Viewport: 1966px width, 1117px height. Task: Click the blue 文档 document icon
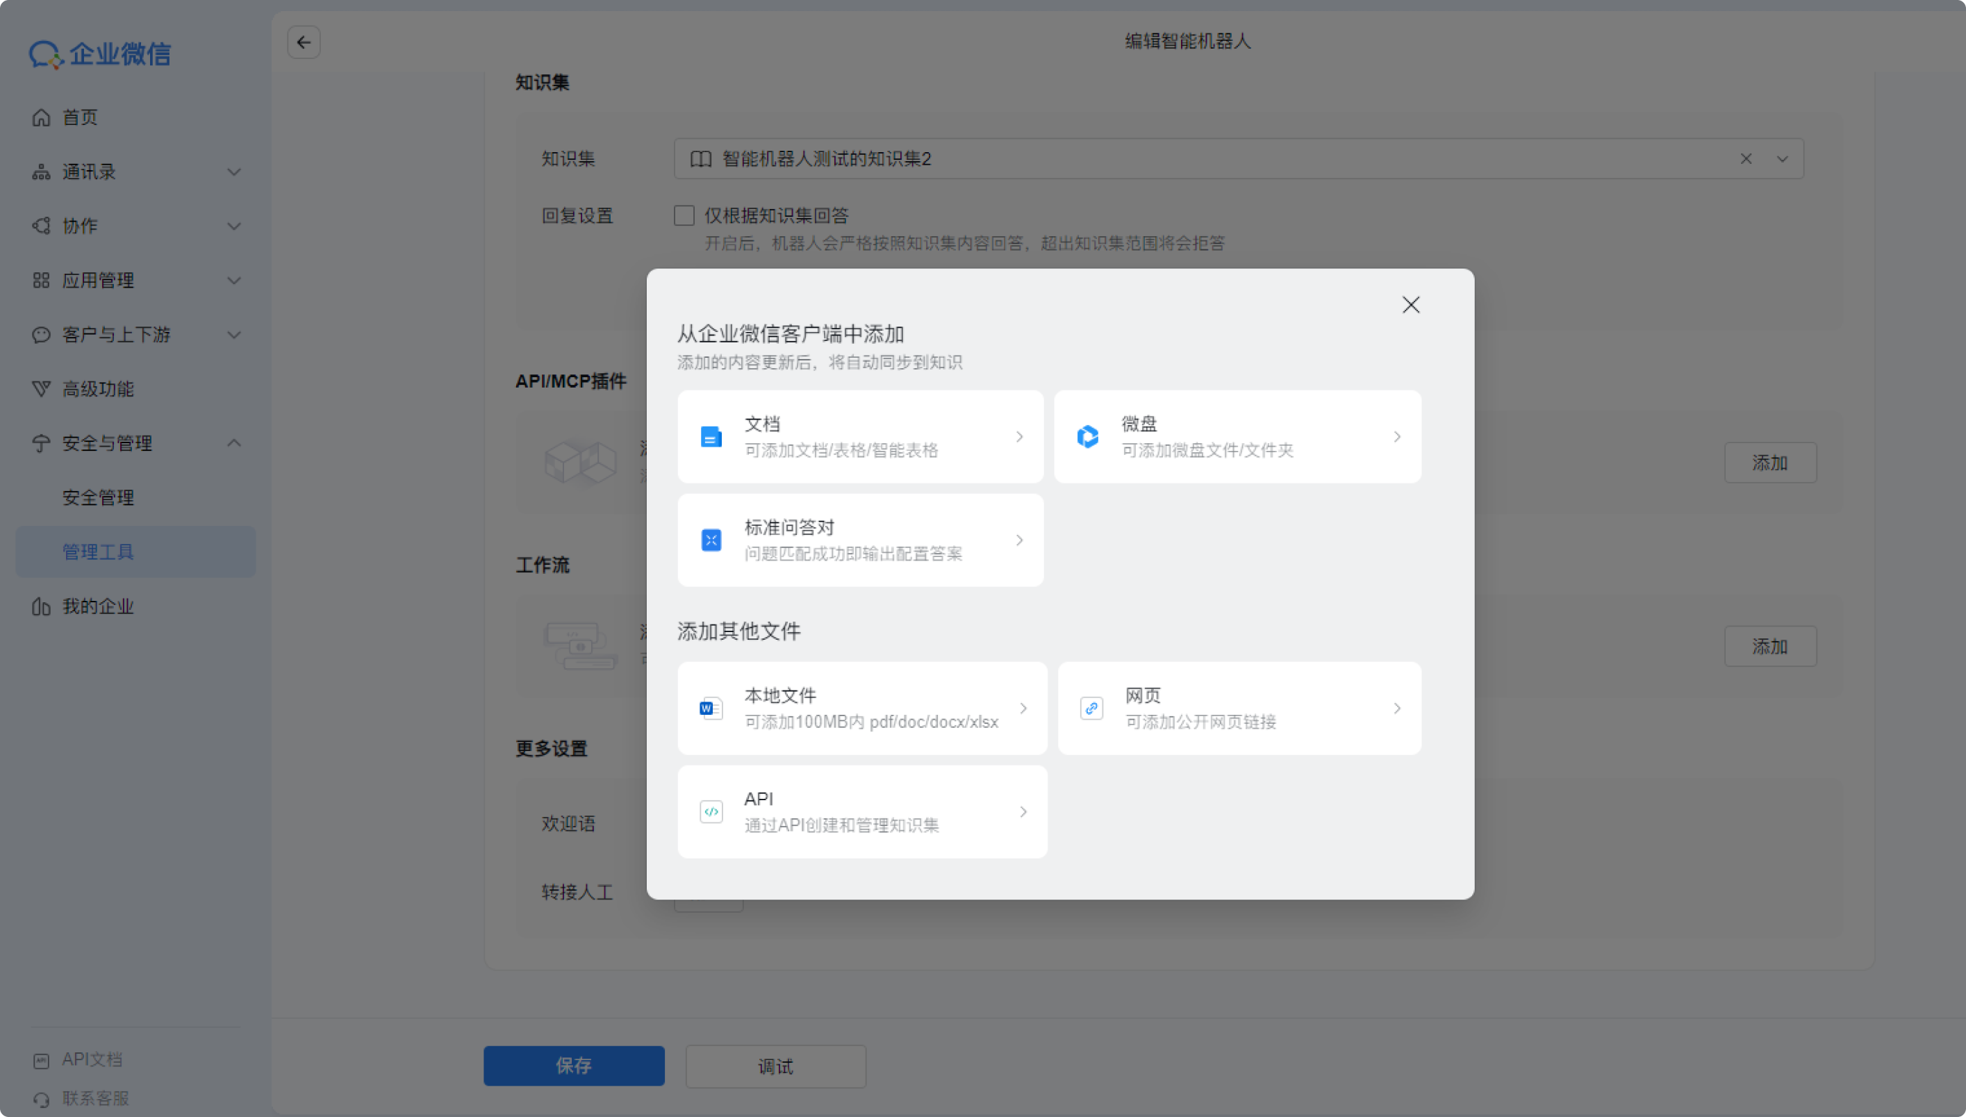711,436
